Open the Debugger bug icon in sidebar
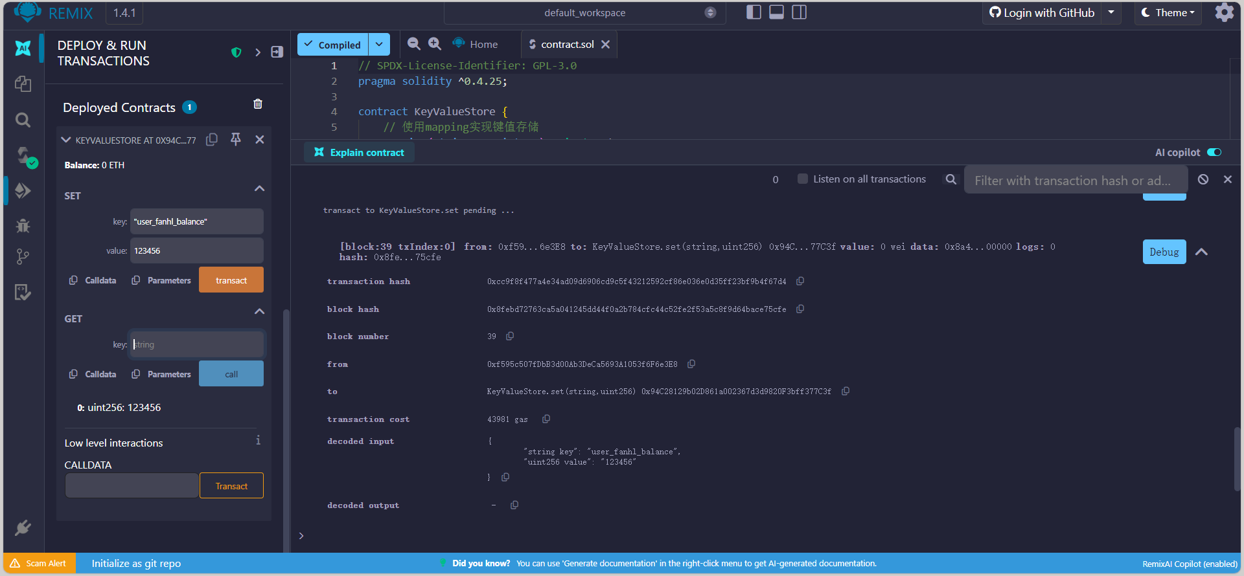The image size is (1244, 576). click(23, 225)
